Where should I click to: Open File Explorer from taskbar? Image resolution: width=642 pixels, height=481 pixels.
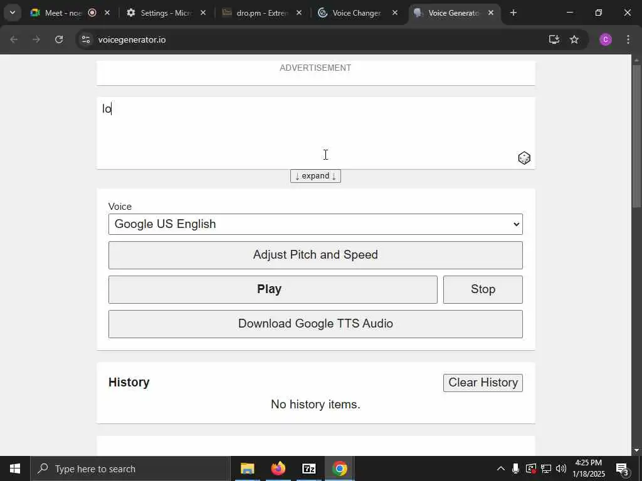pyautogui.click(x=247, y=468)
